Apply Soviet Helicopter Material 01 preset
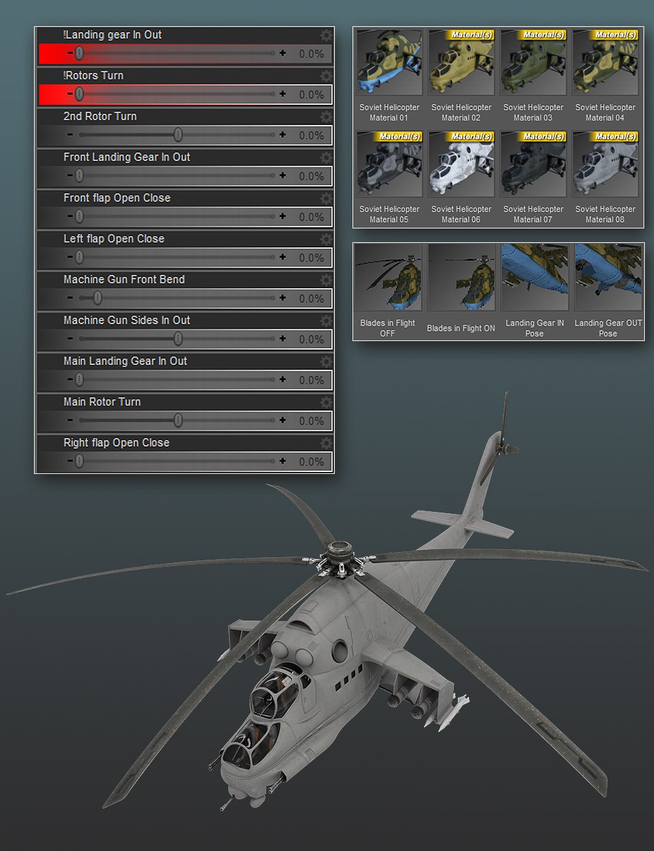The image size is (654, 851). click(x=389, y=75)
